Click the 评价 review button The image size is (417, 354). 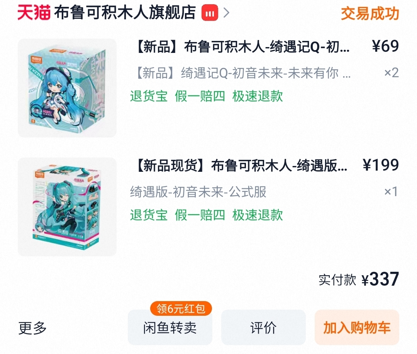tap(263, 327)
